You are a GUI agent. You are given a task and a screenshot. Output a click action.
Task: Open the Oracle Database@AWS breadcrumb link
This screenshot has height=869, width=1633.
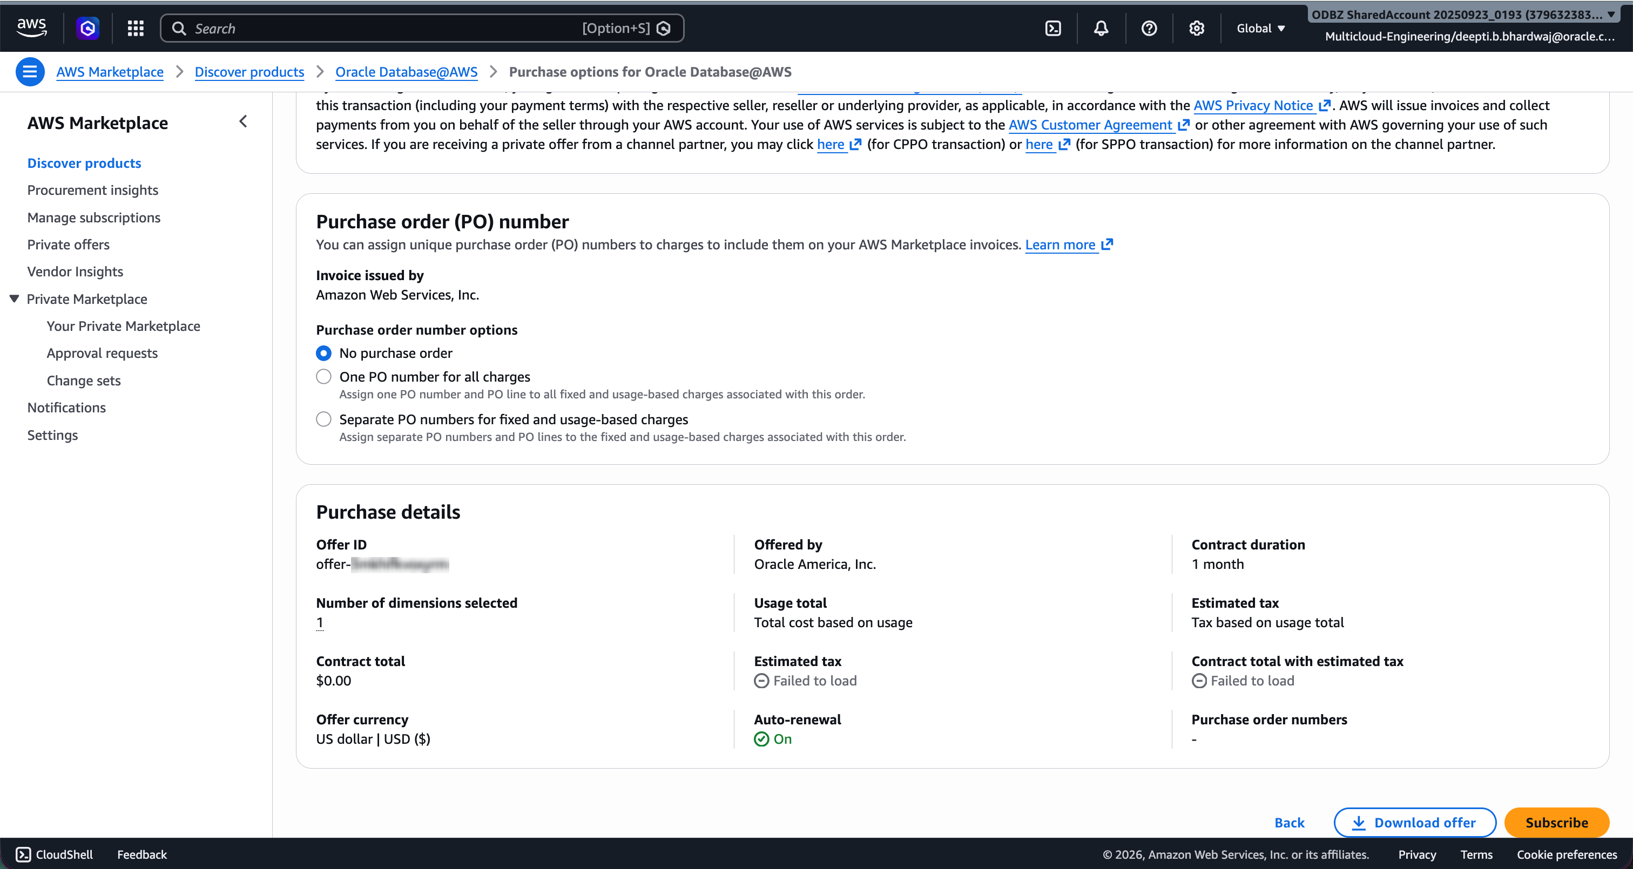click(406, 72)
